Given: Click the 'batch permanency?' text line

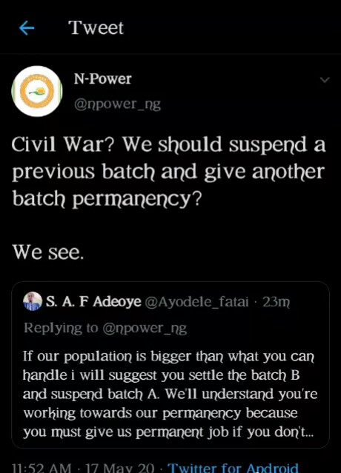Looking at the screenshot, I should pos(106,198).
